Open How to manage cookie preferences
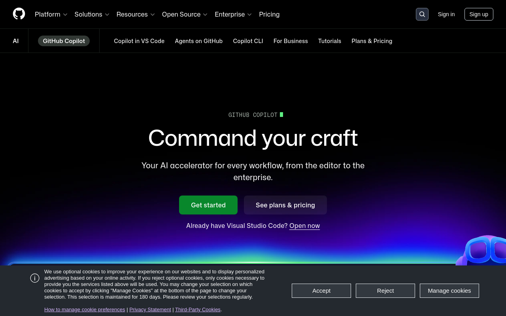This screenshot has width=506, height=316. point(85,309)
